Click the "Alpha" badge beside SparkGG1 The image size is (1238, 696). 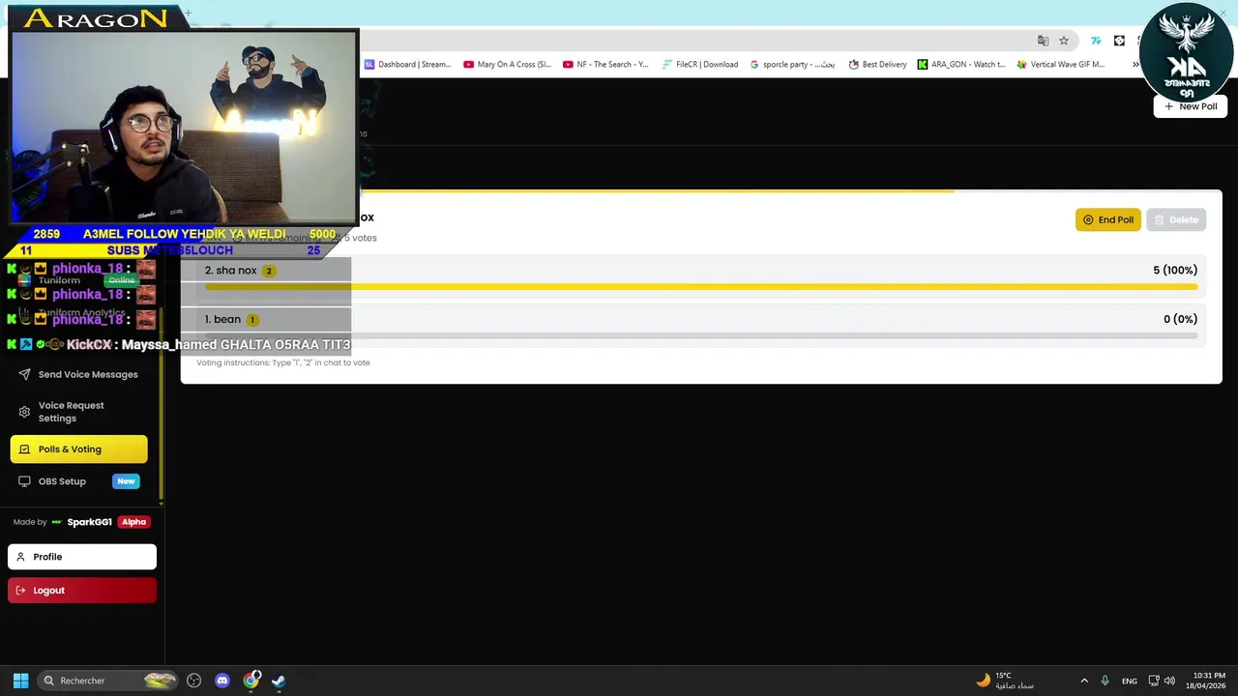pos(133,522)
